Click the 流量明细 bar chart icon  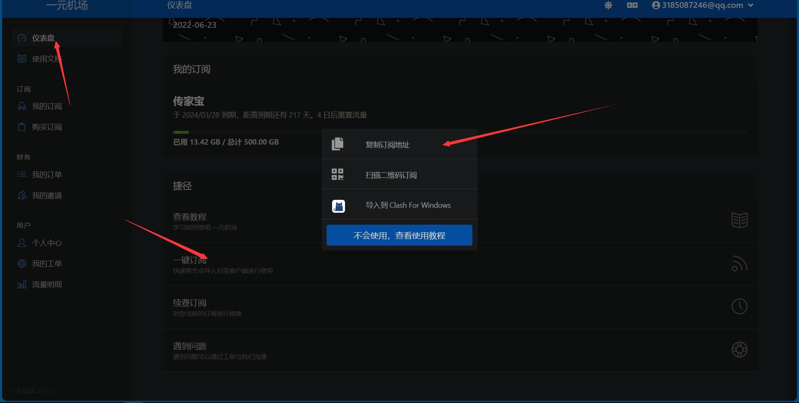tap(22, 284)
